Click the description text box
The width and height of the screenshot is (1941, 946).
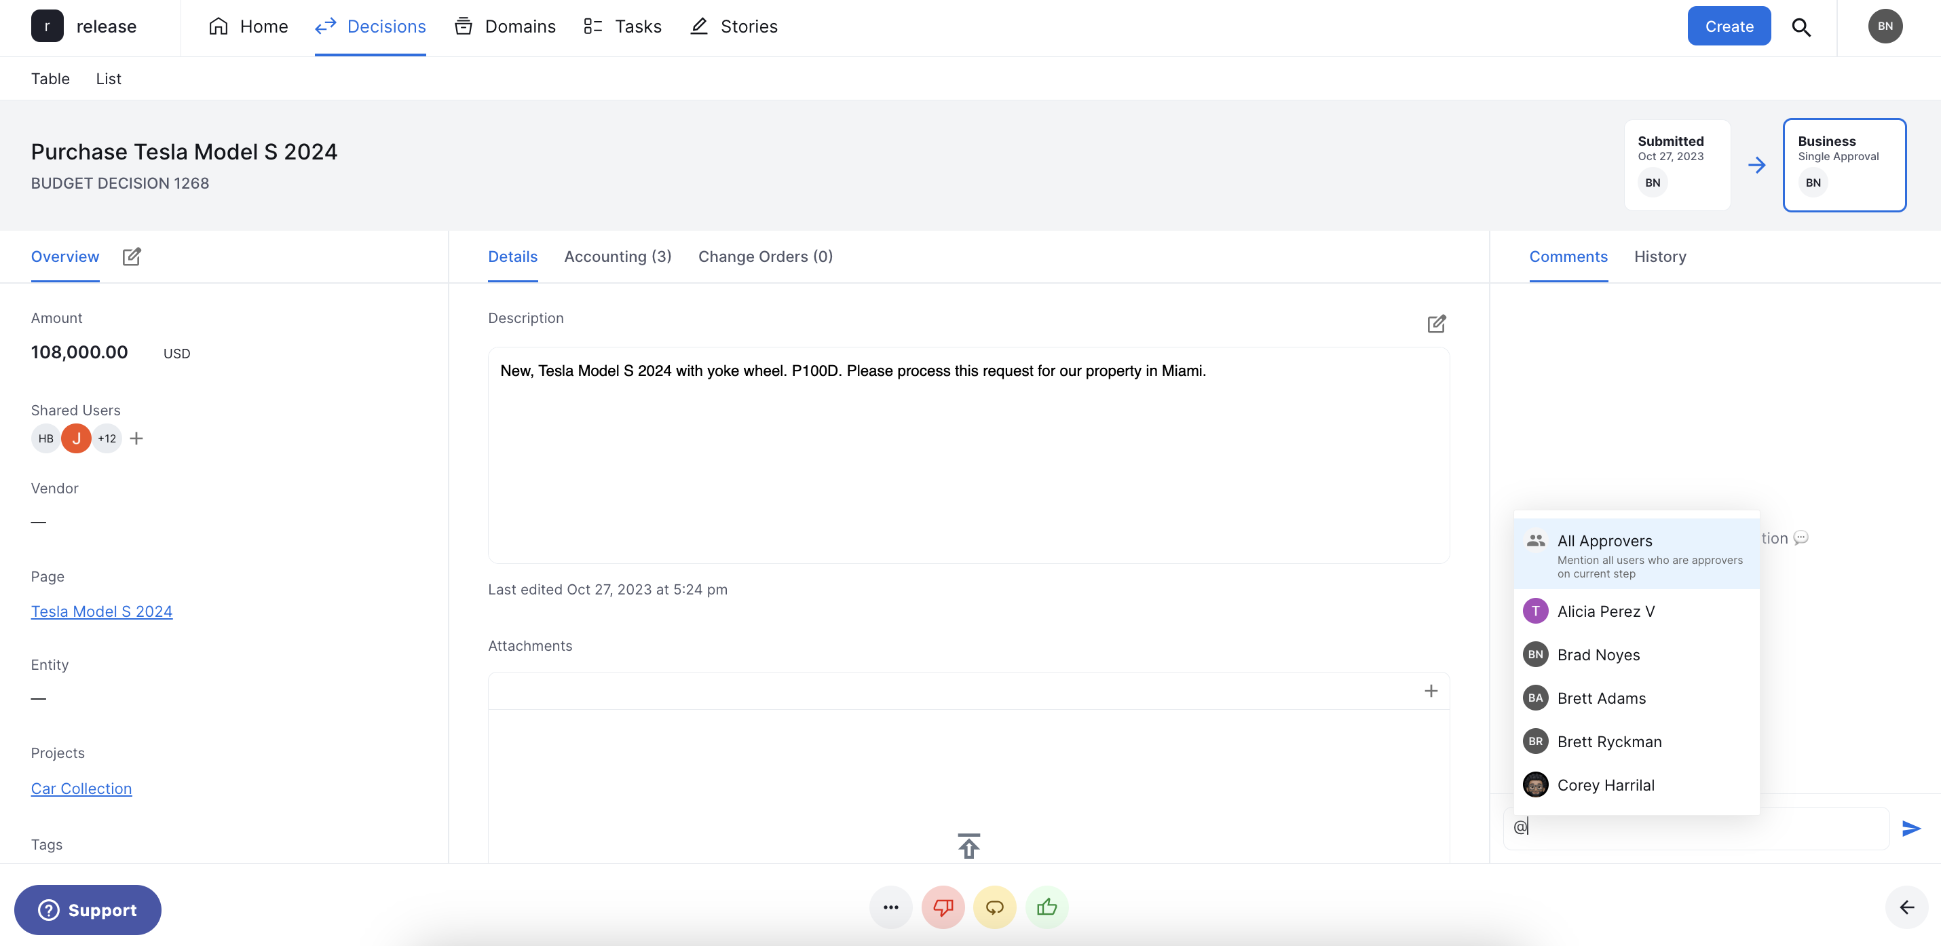point(968,455)
